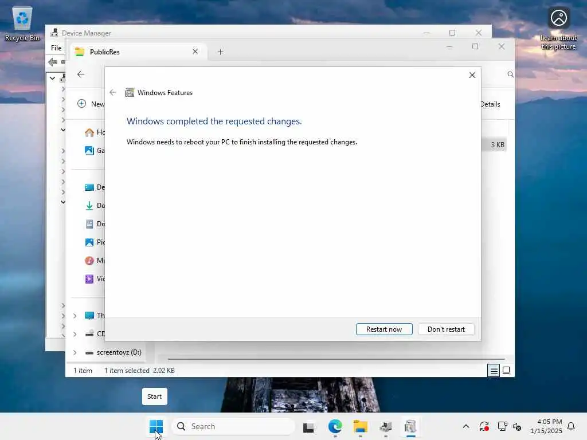This screenshot has height=440, width=587.
Task: Open Learn about this picture icon
Action: pos(558,29)
